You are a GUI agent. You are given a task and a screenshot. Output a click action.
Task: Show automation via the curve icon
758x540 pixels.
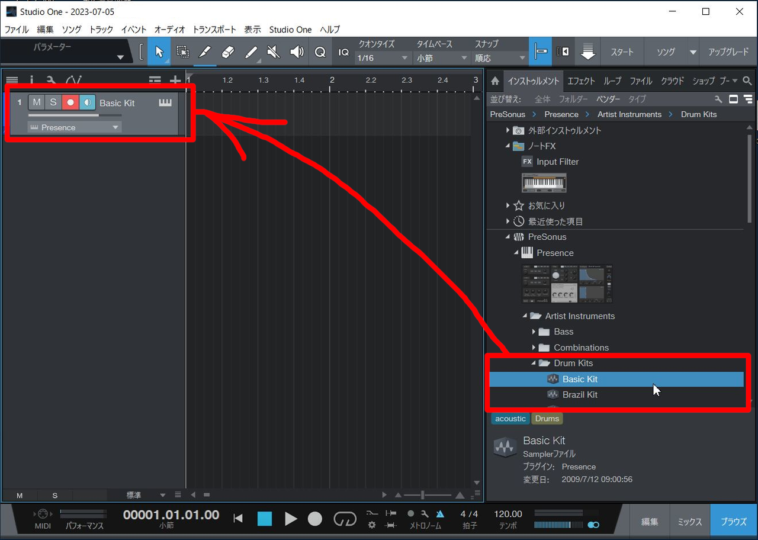[73, 81]
